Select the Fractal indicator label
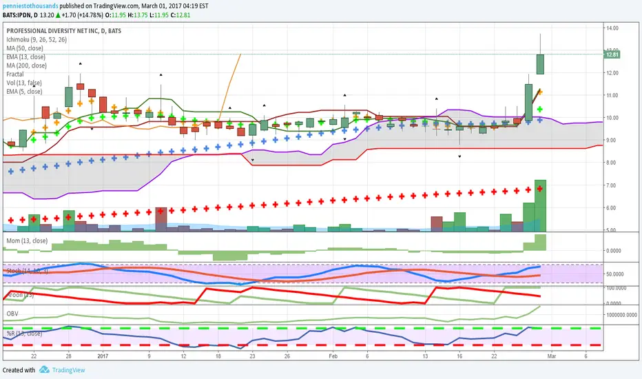 14,74
